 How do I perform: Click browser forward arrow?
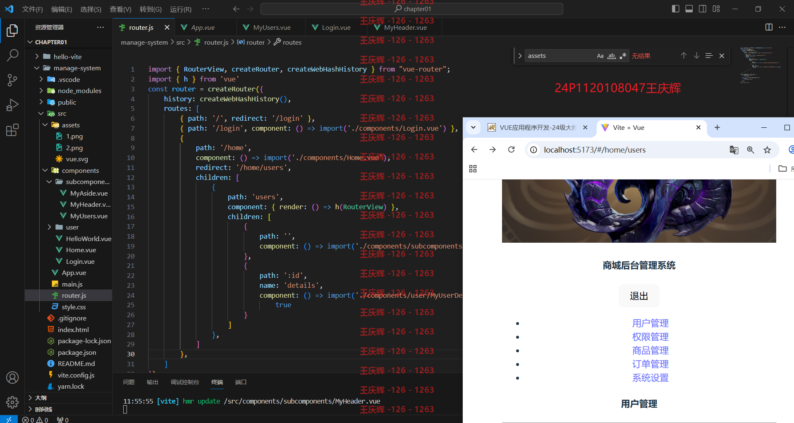(x=493, y=150)
